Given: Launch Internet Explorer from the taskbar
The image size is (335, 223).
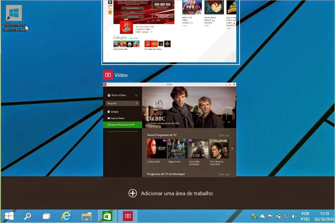Looking at the screenshot, I should coord(66,216).
